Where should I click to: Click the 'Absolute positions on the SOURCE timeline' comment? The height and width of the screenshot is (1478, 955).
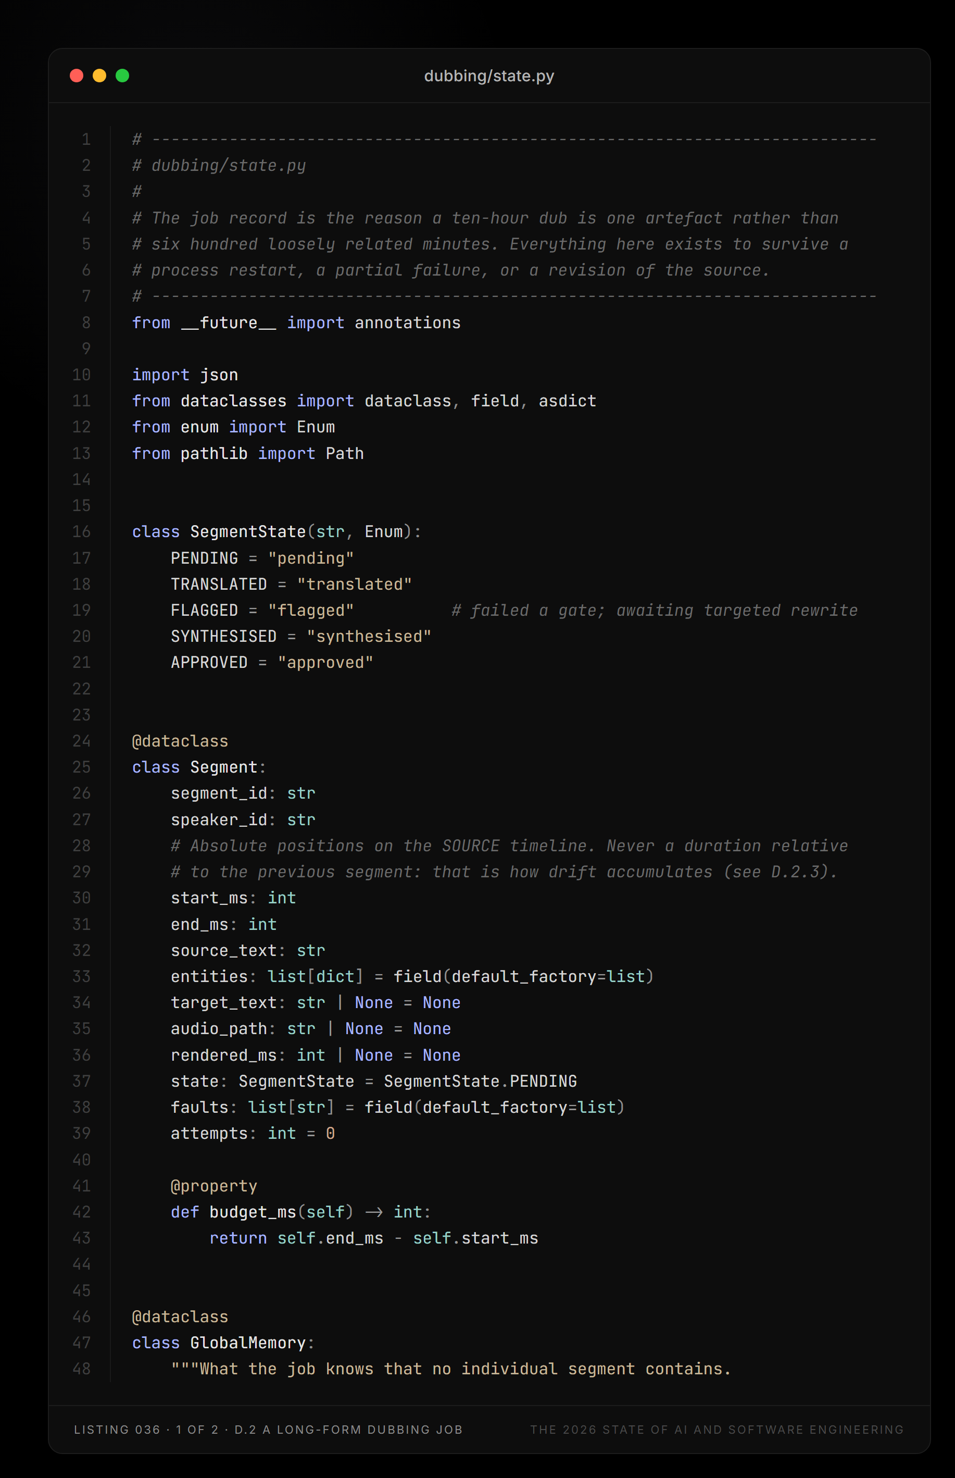click(x=509, y=846)
